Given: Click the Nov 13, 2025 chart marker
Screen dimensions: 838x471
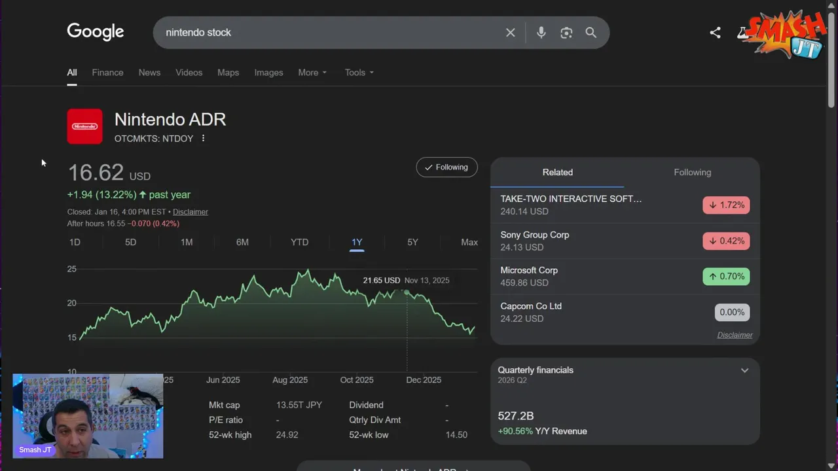Looking at the screenshot, I should click(x=407, y=292).
